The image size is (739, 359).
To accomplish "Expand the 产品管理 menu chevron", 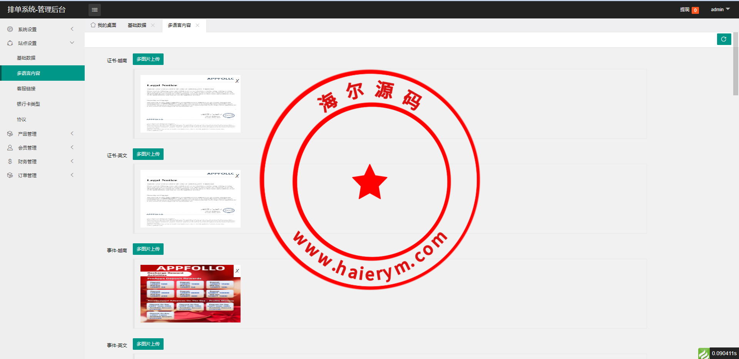I will click(72, 133).
